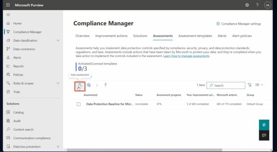Screen dimensions: 277x152
Task: Click the Audit document icon
Action: [8, 121]
